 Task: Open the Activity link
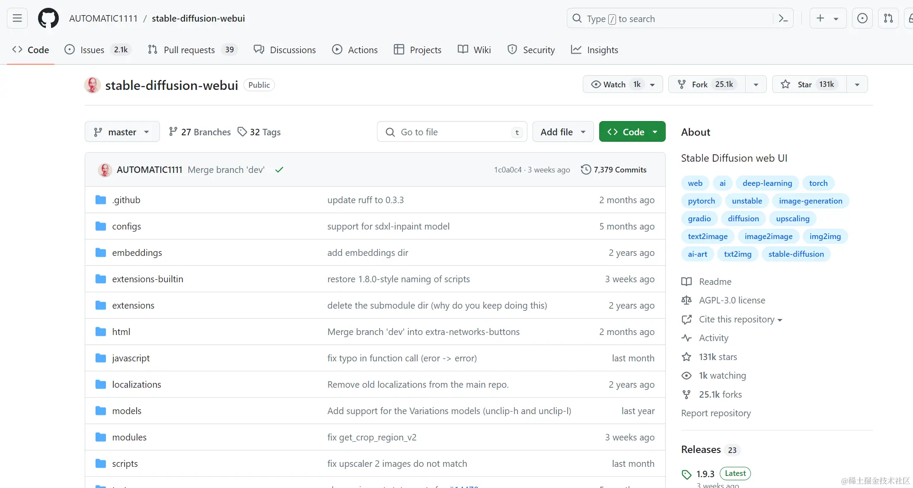[705, 338]
